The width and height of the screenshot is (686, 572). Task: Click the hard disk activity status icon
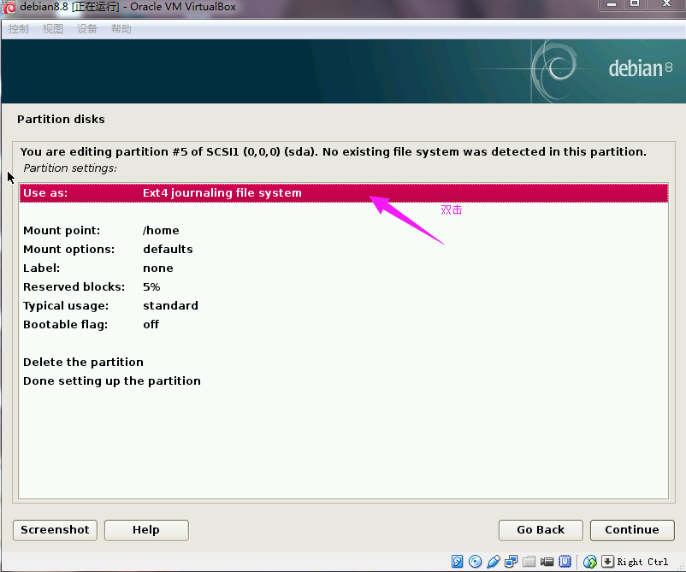(x=457, y=562)
